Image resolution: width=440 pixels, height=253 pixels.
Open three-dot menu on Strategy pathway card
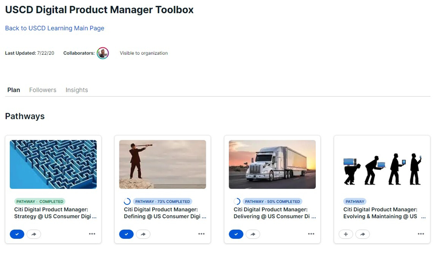[x=92, y=234]
